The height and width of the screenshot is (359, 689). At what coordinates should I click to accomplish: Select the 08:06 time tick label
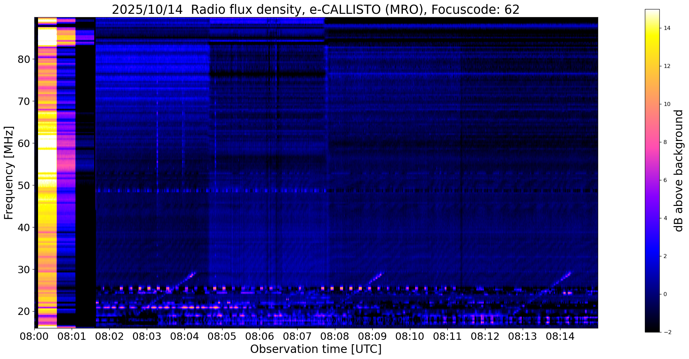260,336
